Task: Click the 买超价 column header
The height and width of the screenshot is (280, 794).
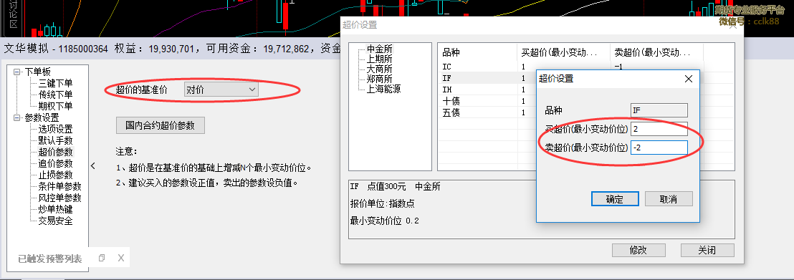Action: pos(563,52)
